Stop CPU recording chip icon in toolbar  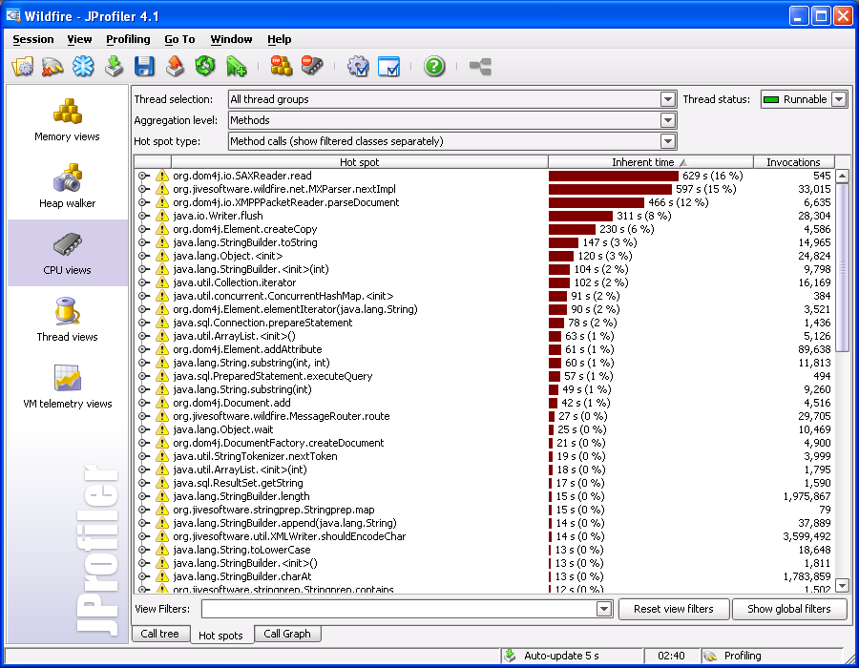pos(312,67)
